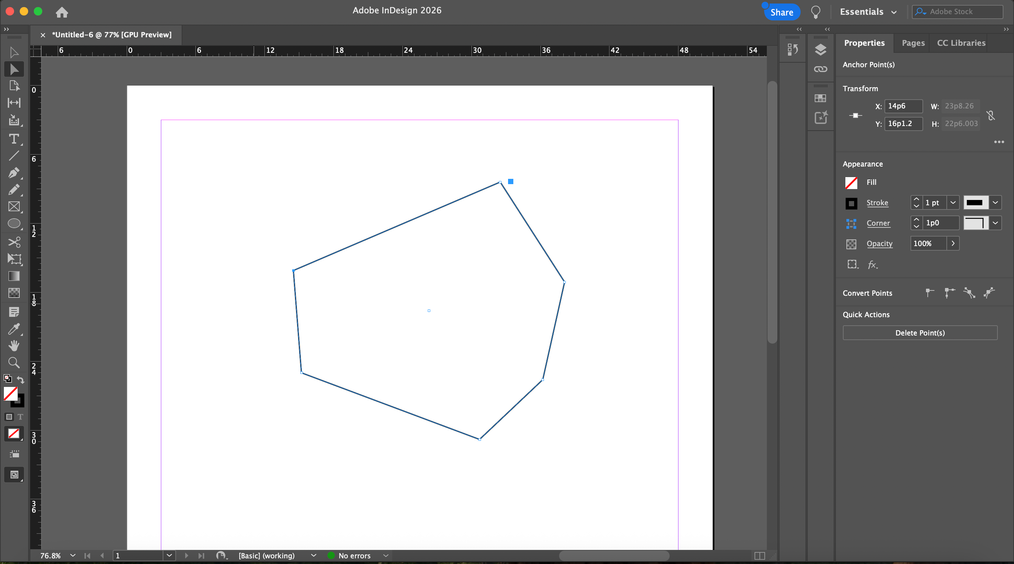The height and width of the screenshot is (564, 1014).
Task: Switch to the Pages tab
Action: pyautogui.click(x=913, y=43)
